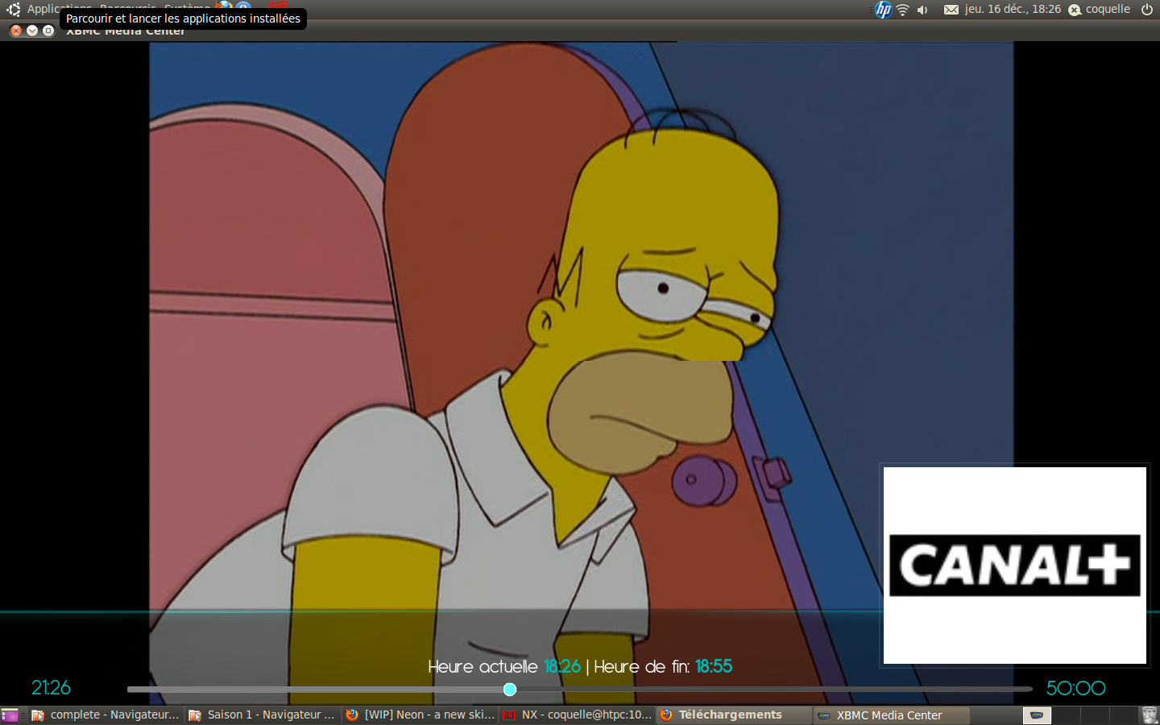Click the total duration 50:00 label
The width and height of the screenshot is (1160, 725).
(x=1075, y=688)
